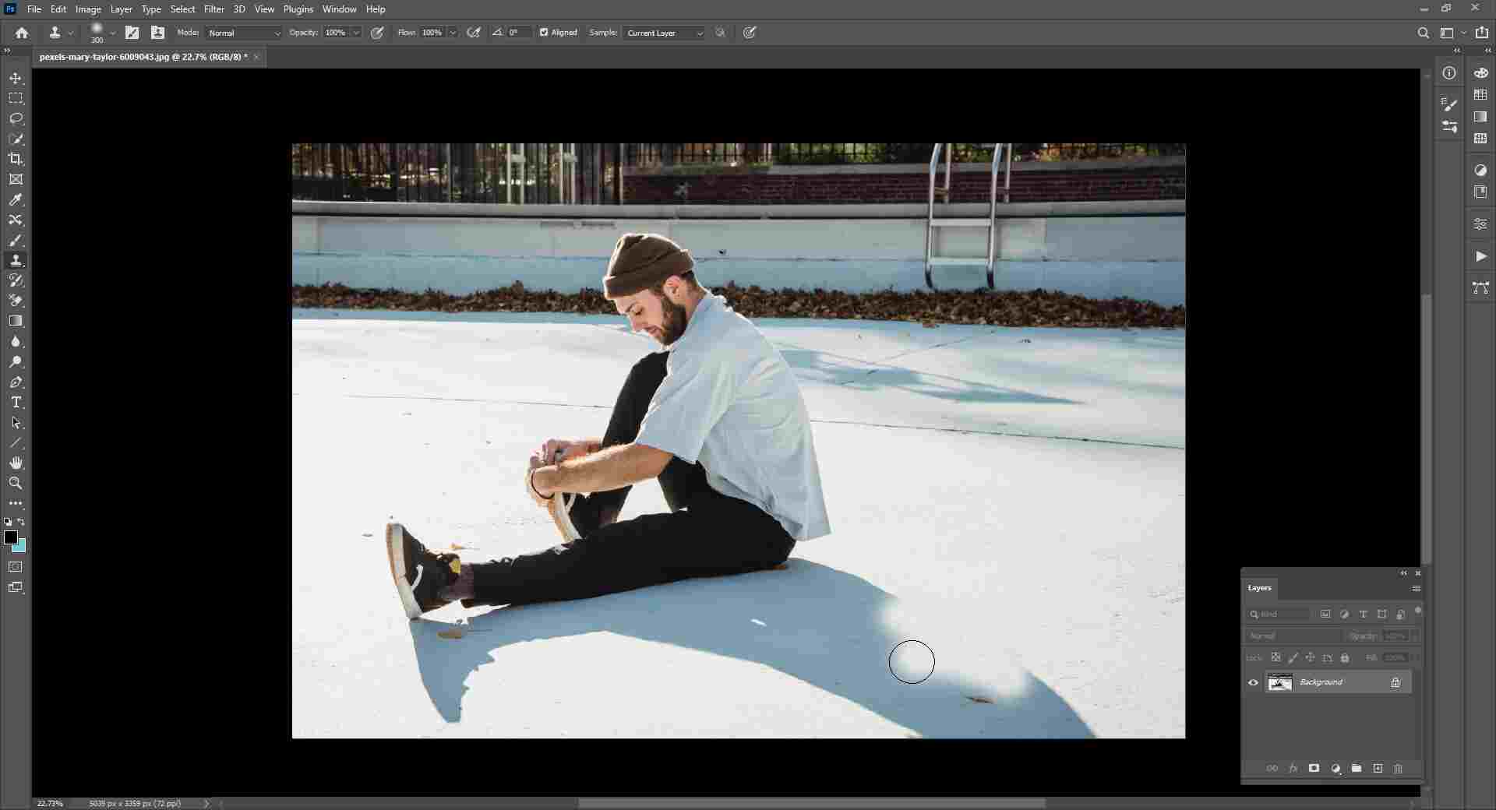Image resolution: width=1496 pixels, height=810 pixels.
Task: Select the Horizontal Type tool
Action: 16,403
